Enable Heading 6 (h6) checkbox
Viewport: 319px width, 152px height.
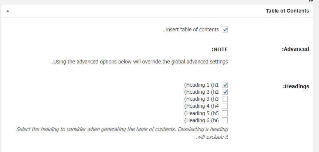click(225, 120)
